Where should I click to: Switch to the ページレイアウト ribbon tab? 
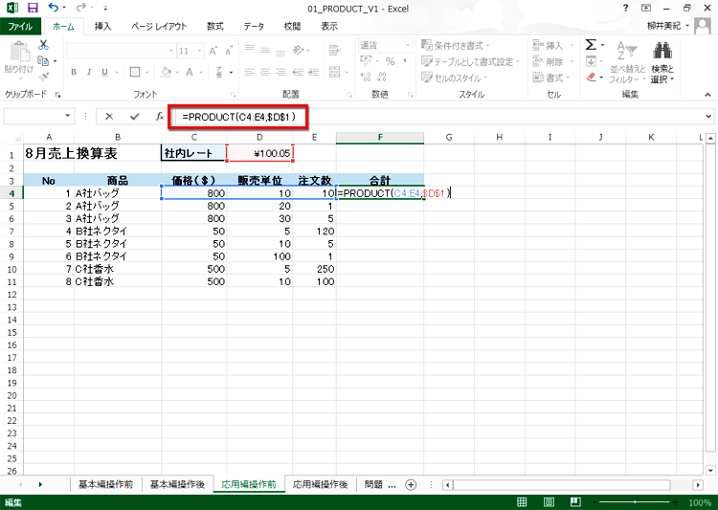click(159, 26)
